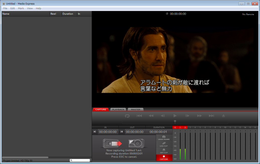The height and width of the screenshot is (164, 260).
Task: Open the File menu
Action: click(x=5, y=8)
